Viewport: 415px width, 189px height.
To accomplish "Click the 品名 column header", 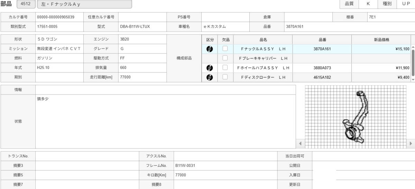I will coord(263,39).
